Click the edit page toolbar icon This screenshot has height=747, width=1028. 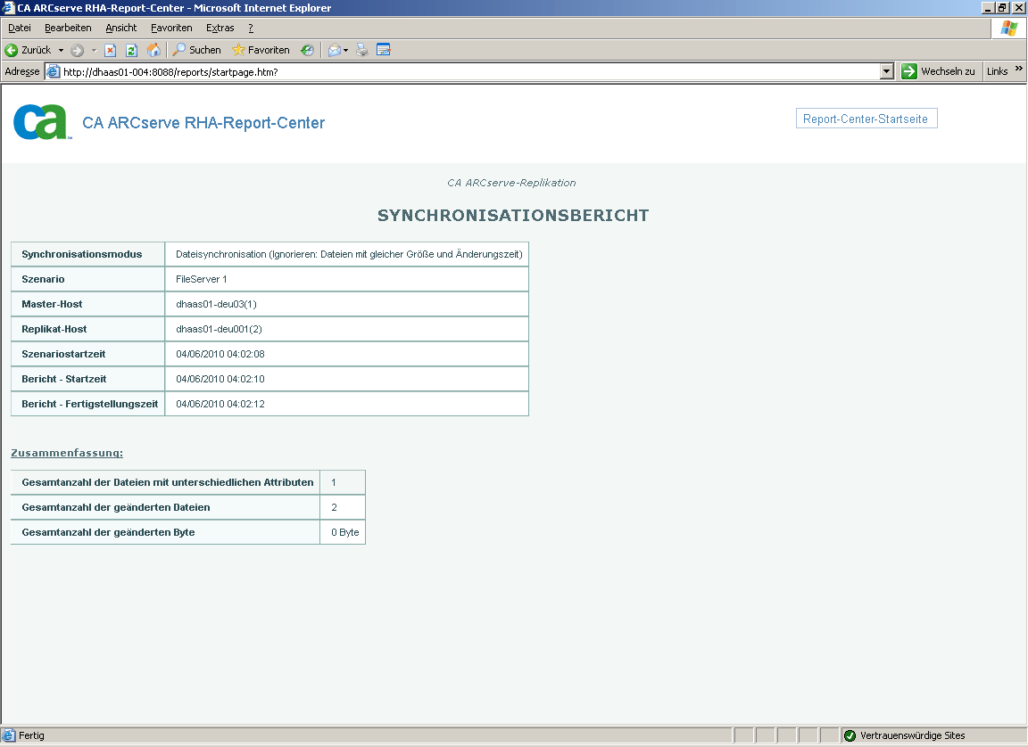coord(384,50)
